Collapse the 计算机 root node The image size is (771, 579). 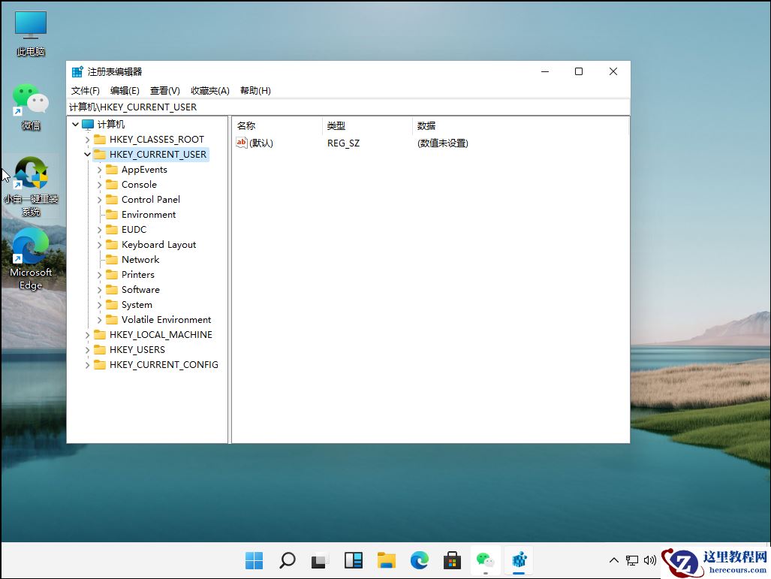[75, 124]
